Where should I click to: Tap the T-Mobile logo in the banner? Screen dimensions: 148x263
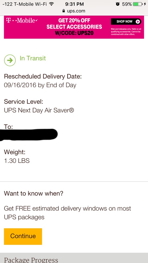coord(22,21)
